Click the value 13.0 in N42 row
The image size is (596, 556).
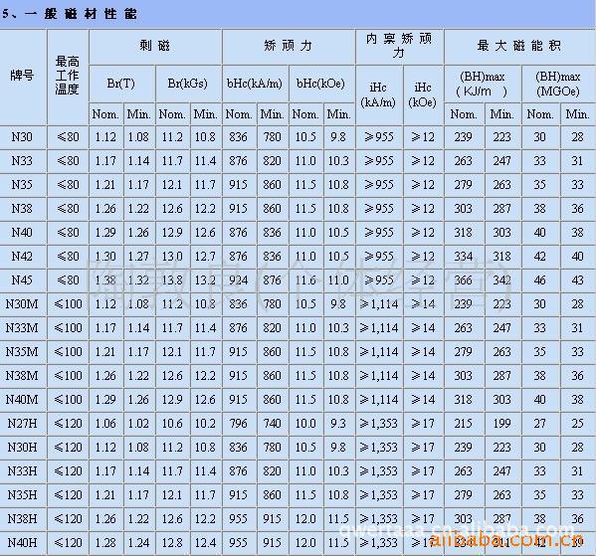click(172, 257)
